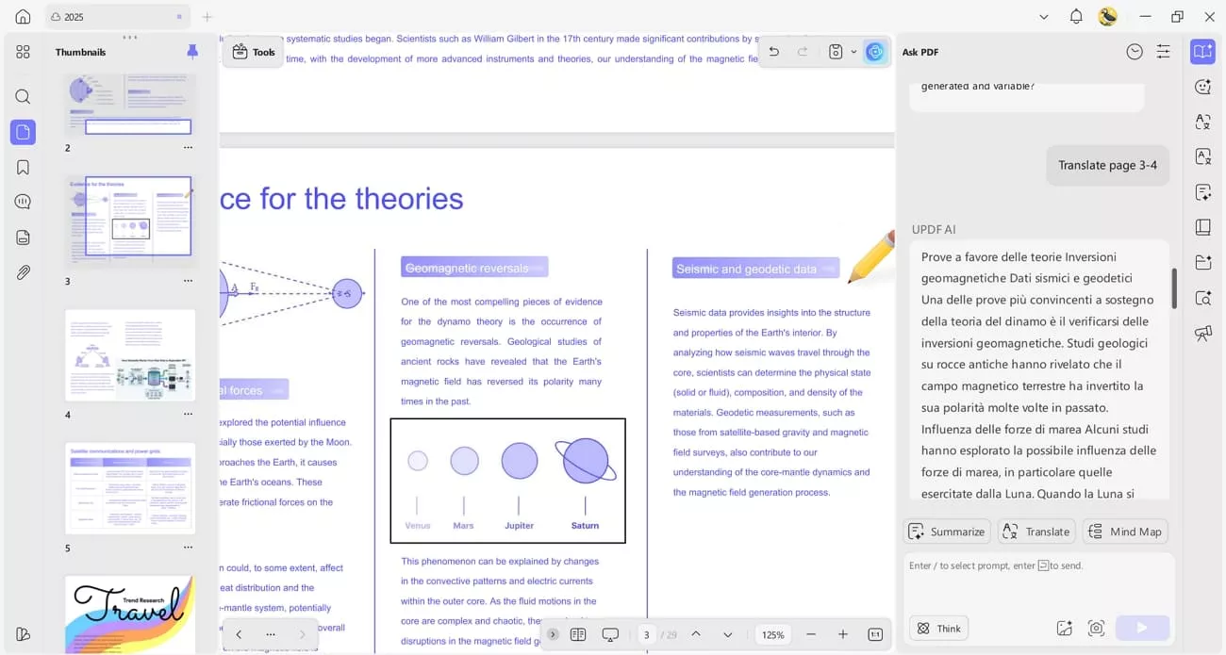This screenshot has height=655, width=1226.
Task: Open the dropdown chevron near the notification bell
Action: coord(1043,16)
